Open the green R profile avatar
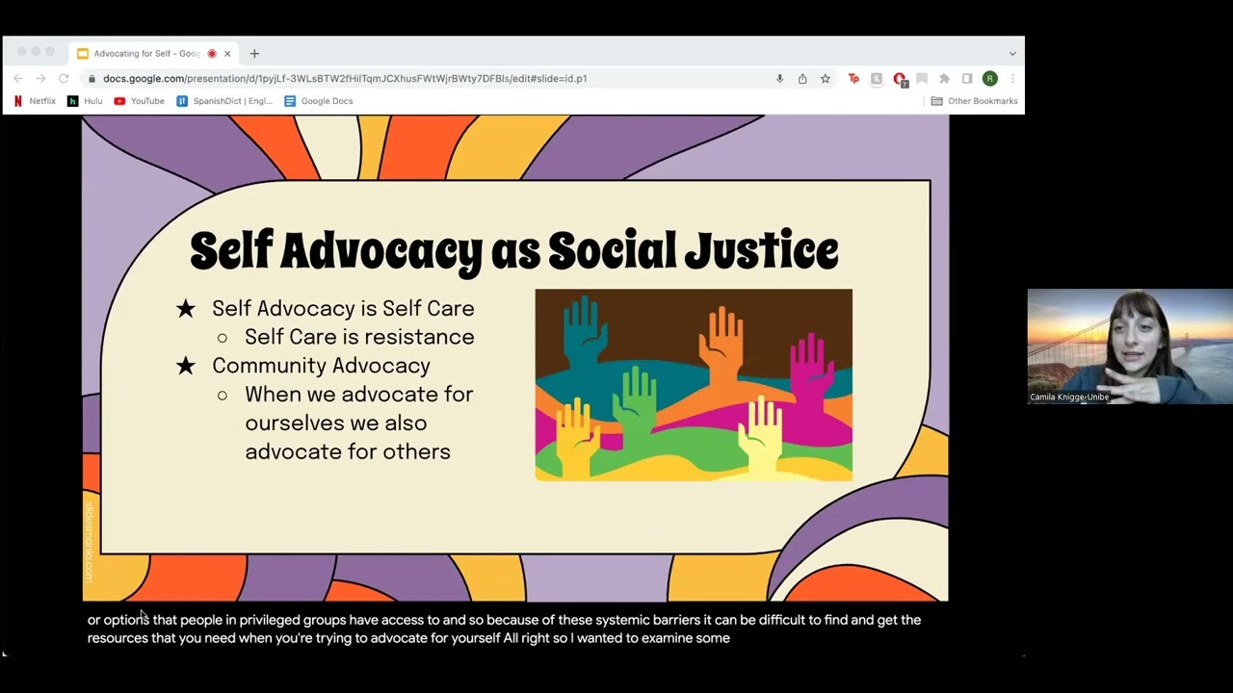This screenshot has height=693, width=1233. (x=989, y=79)
